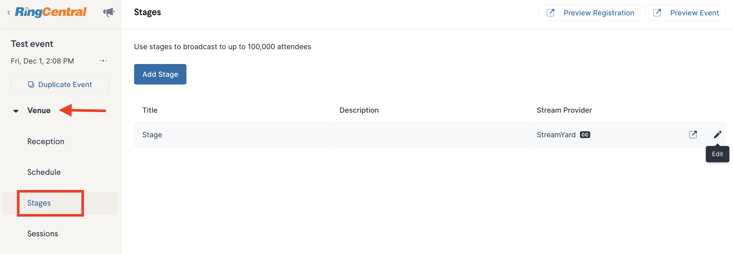733x254 pixels.
Task: Click the Preview Event button
Action: pos(685,13)
